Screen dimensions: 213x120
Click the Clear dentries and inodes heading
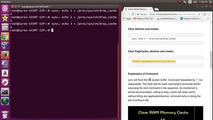tap(143, 29)
